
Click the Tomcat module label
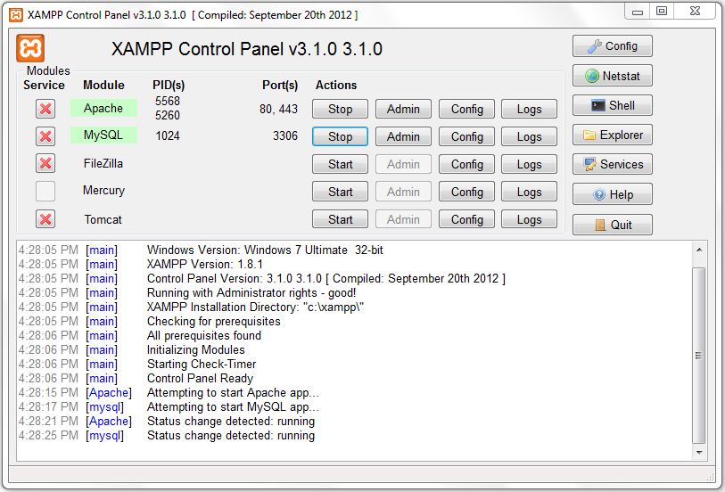(x=103, y=219)
